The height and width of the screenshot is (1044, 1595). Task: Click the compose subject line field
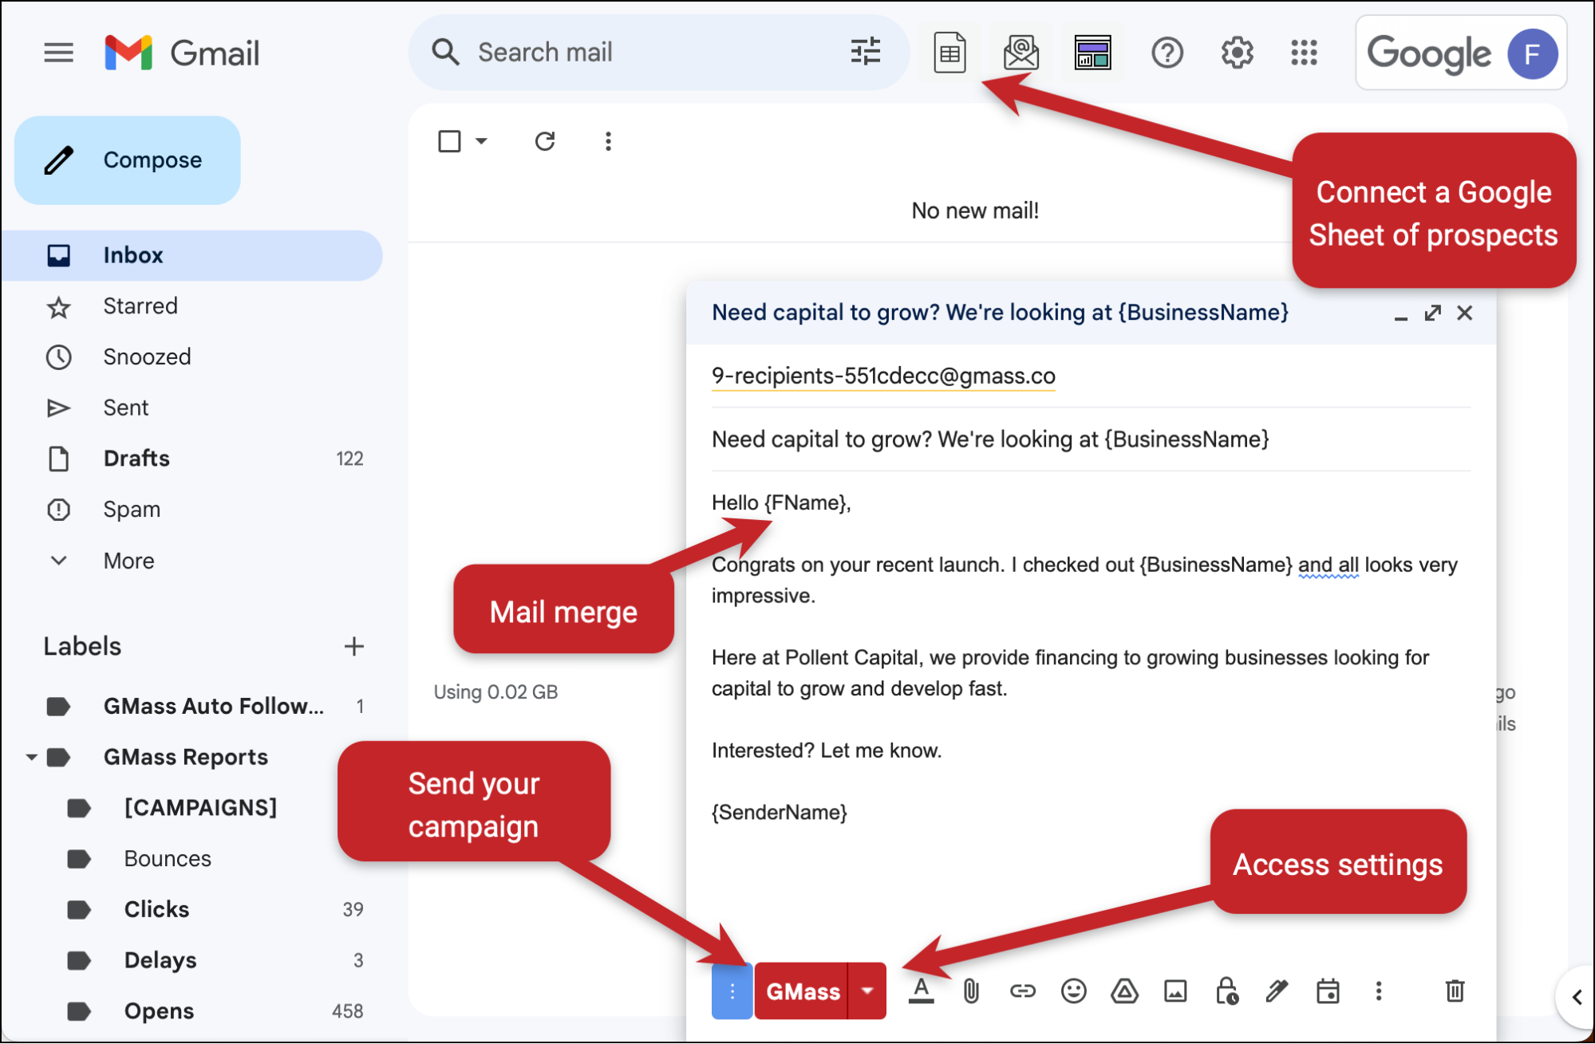(1091, 439)
